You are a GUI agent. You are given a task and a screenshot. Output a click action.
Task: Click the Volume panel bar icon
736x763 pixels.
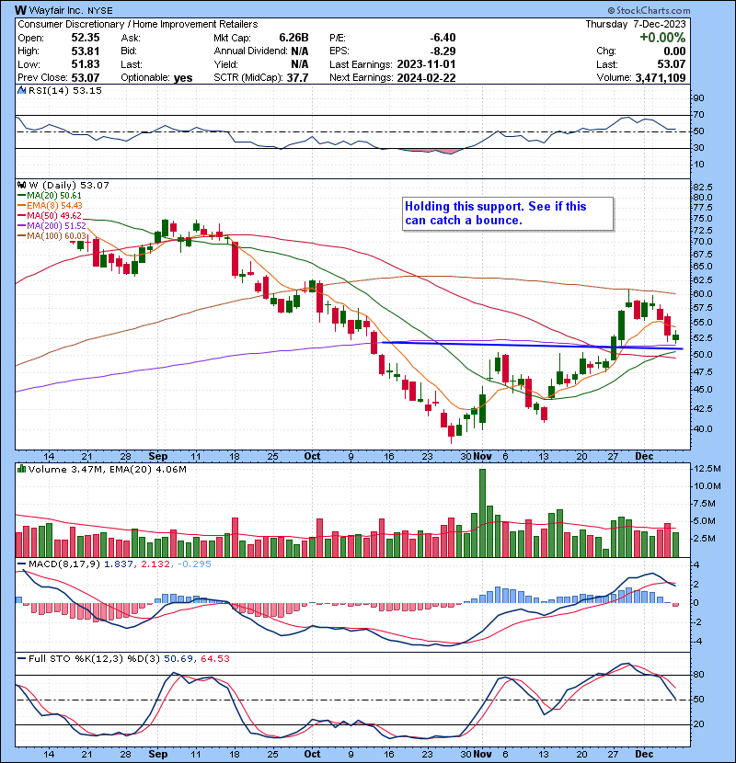pyautogui.click(x=21, y=469)
